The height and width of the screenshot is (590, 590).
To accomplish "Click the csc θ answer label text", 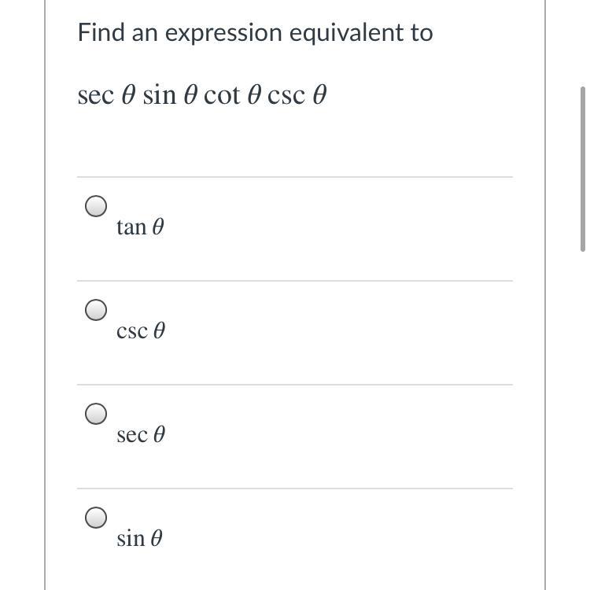I will (140, 331).
